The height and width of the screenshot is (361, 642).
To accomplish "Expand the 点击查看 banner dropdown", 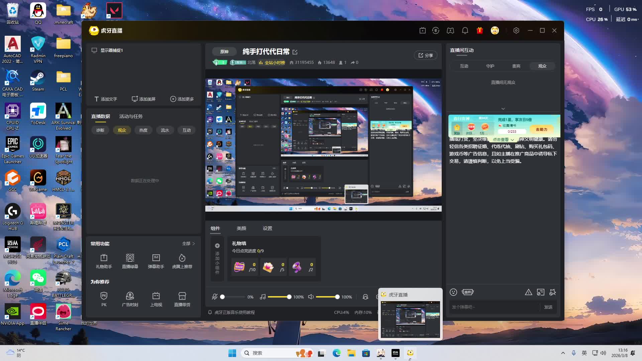I will tap(503, 140).
